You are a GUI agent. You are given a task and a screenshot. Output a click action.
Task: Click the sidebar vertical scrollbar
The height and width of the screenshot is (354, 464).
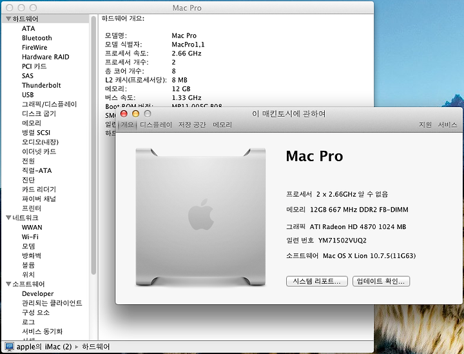point(93,145)
